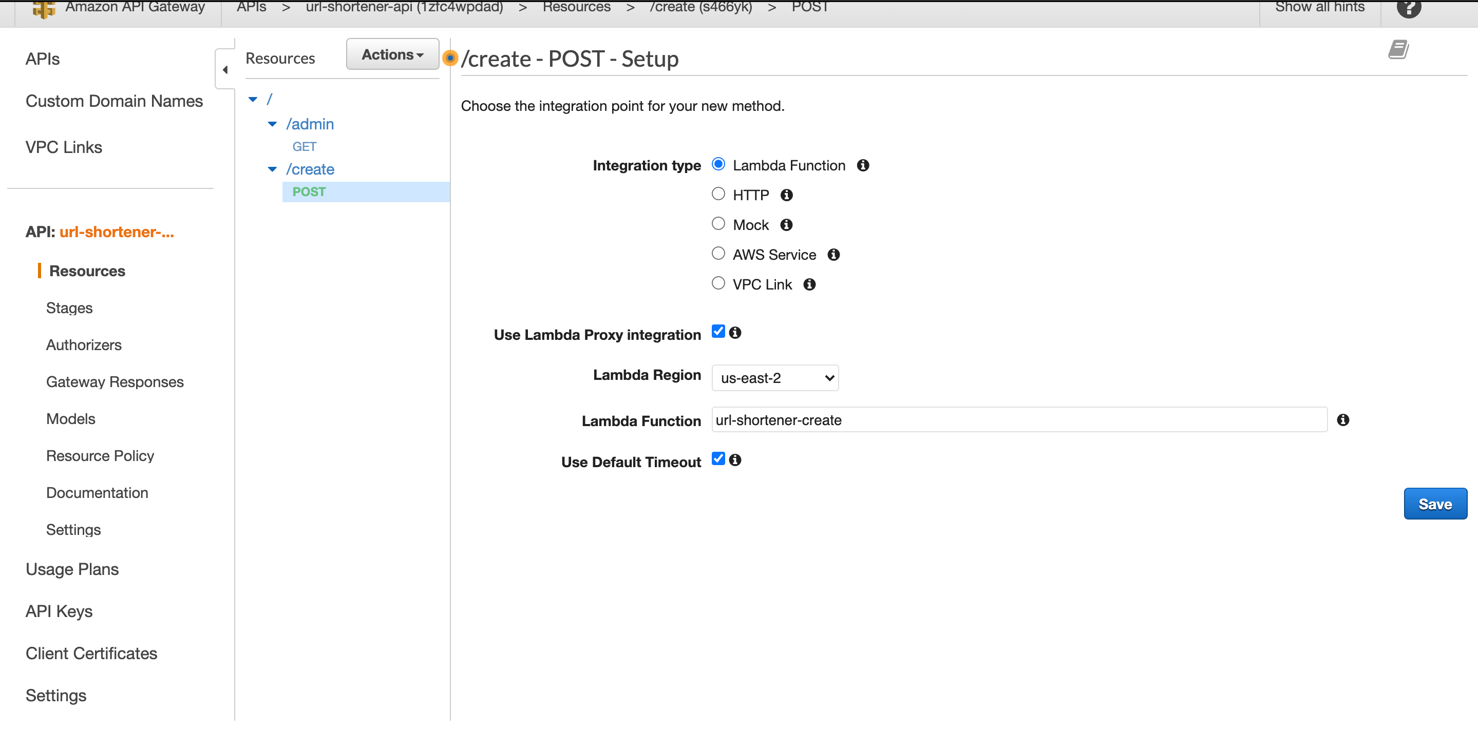Switch to Gateway Responses in the sidebar

point(114,381)
